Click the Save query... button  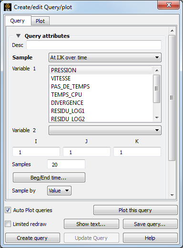tap(150, 224)
